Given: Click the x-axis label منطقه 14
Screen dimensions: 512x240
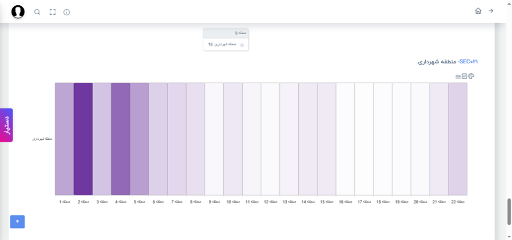Looking at the screenshot, I should click(308, 202).
